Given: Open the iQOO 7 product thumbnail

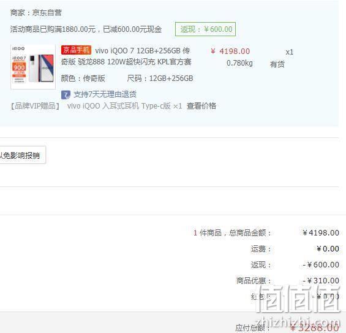Looking at the screenshot, I should (x=33, y=67).
